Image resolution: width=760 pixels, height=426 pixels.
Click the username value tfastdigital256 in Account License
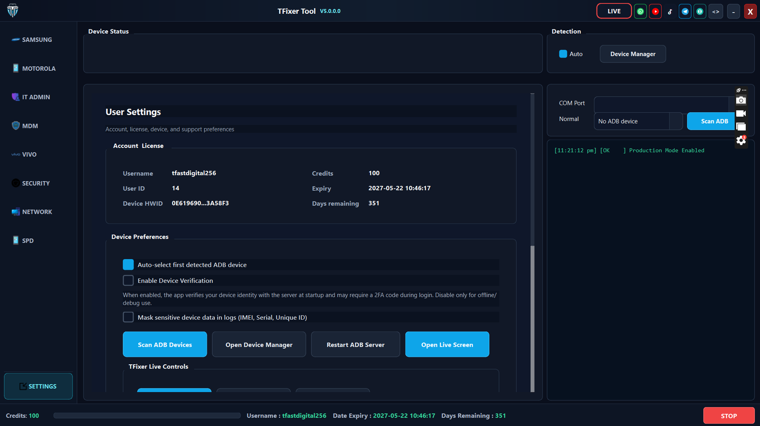(x=194, y=173)
